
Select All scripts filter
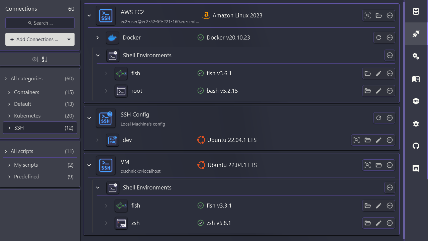[x=40, y=151]
